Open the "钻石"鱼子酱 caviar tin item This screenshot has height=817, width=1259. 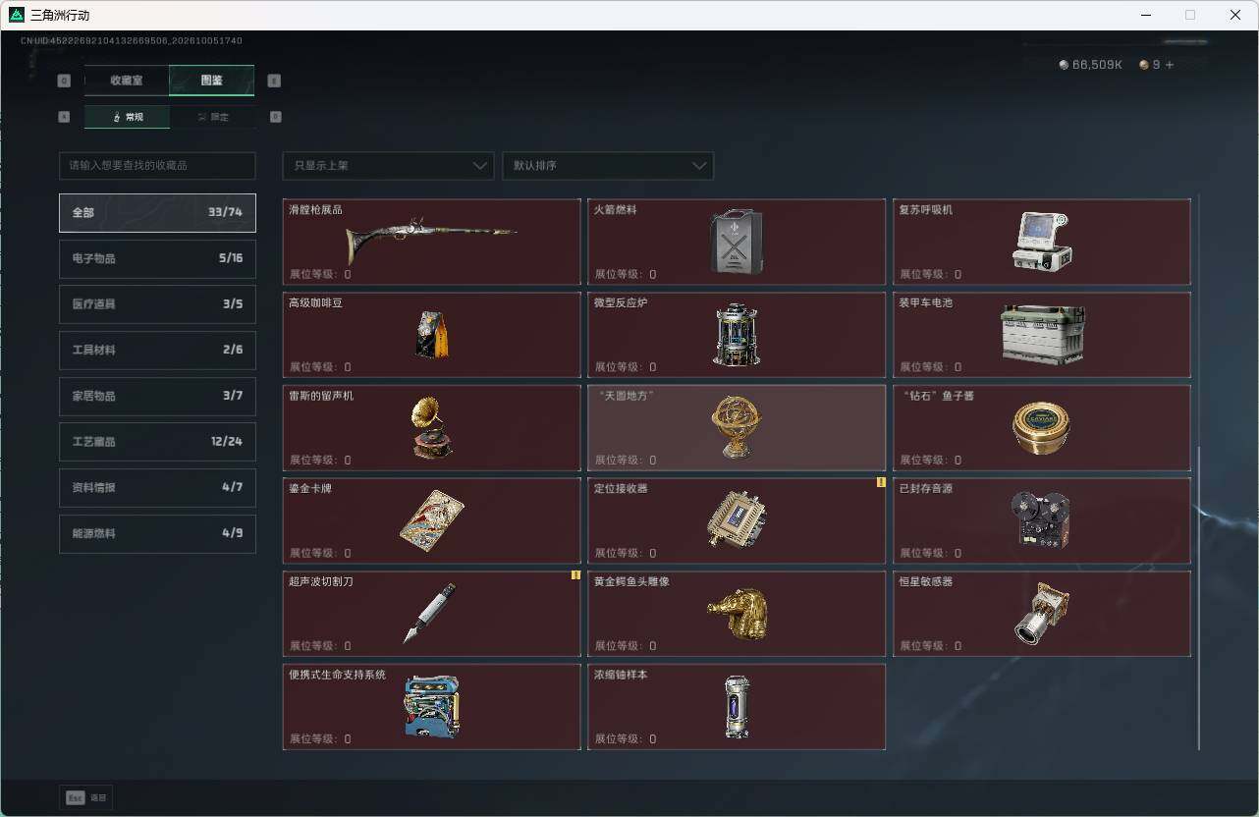[x=1042, y=428]
